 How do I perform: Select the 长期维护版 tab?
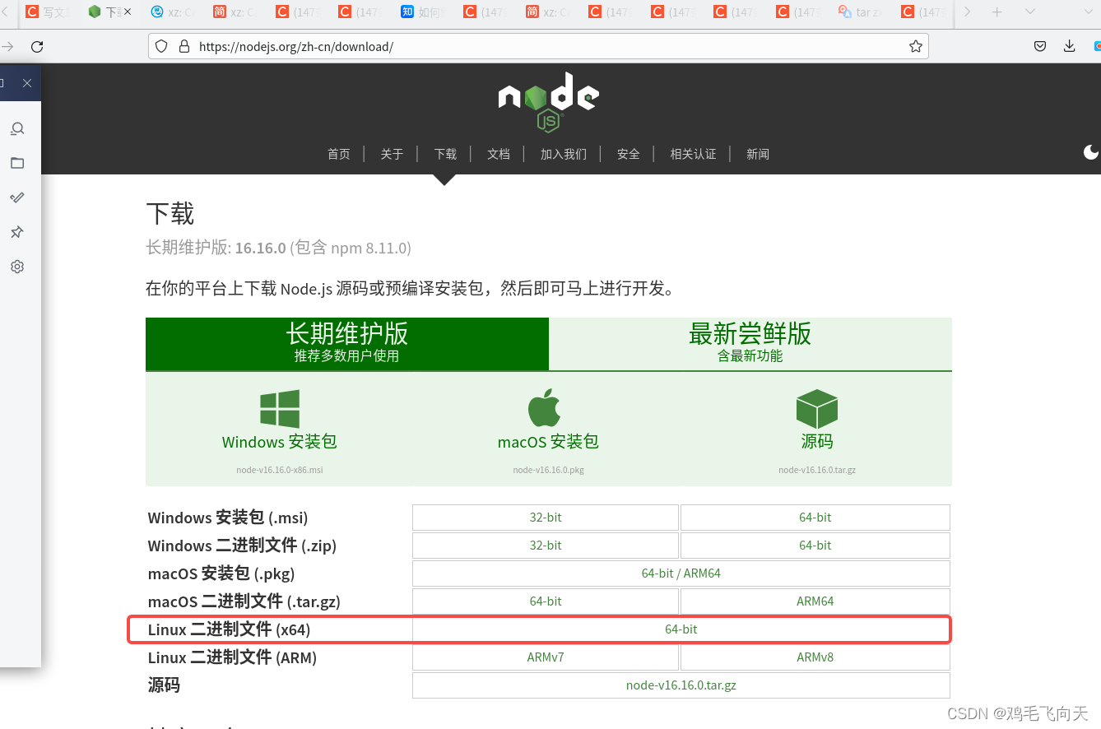347,344
